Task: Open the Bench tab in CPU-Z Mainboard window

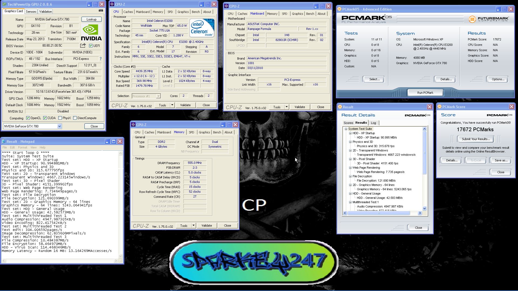Action: (x=310, y=14)
